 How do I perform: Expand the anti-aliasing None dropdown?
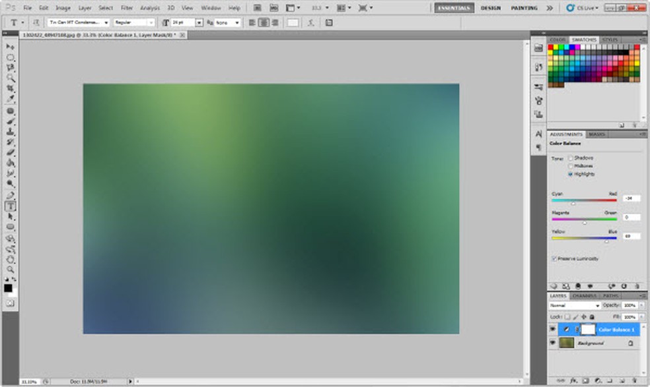[x=229, y=22]
